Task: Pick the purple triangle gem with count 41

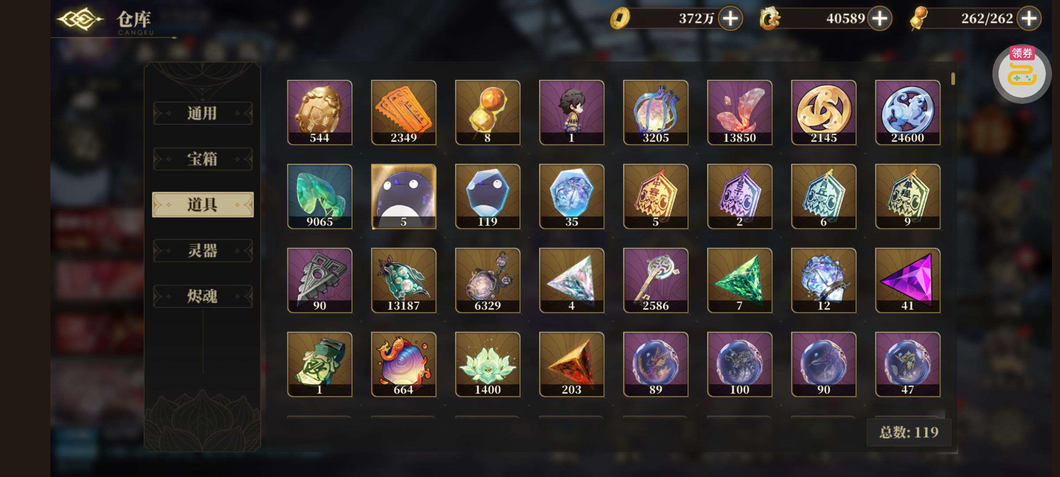Action: [908, 280]
